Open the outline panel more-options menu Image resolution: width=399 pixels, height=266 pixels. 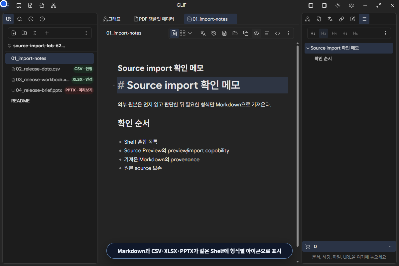385,33
